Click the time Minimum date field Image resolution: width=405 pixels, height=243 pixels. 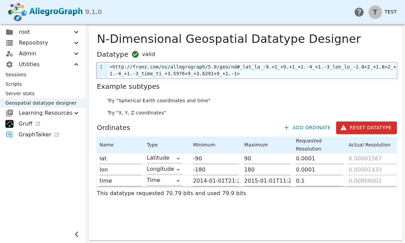point(216,181)
